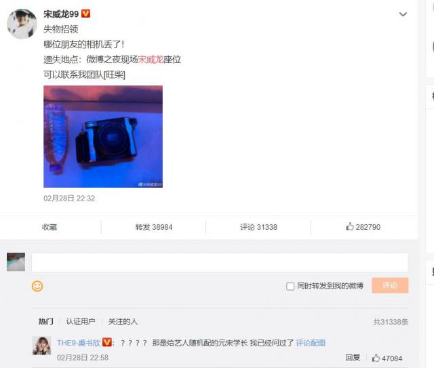The width and height of the screenshot is (434, 368).
Task: Switch to the 关注的人 comments tab
Action: pos(123,321)
